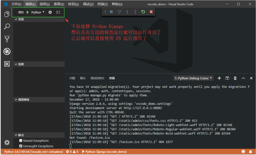Click Step Out in debug toolbar
Viewport: 256px width, 155px height.
[x=135, y=12]
